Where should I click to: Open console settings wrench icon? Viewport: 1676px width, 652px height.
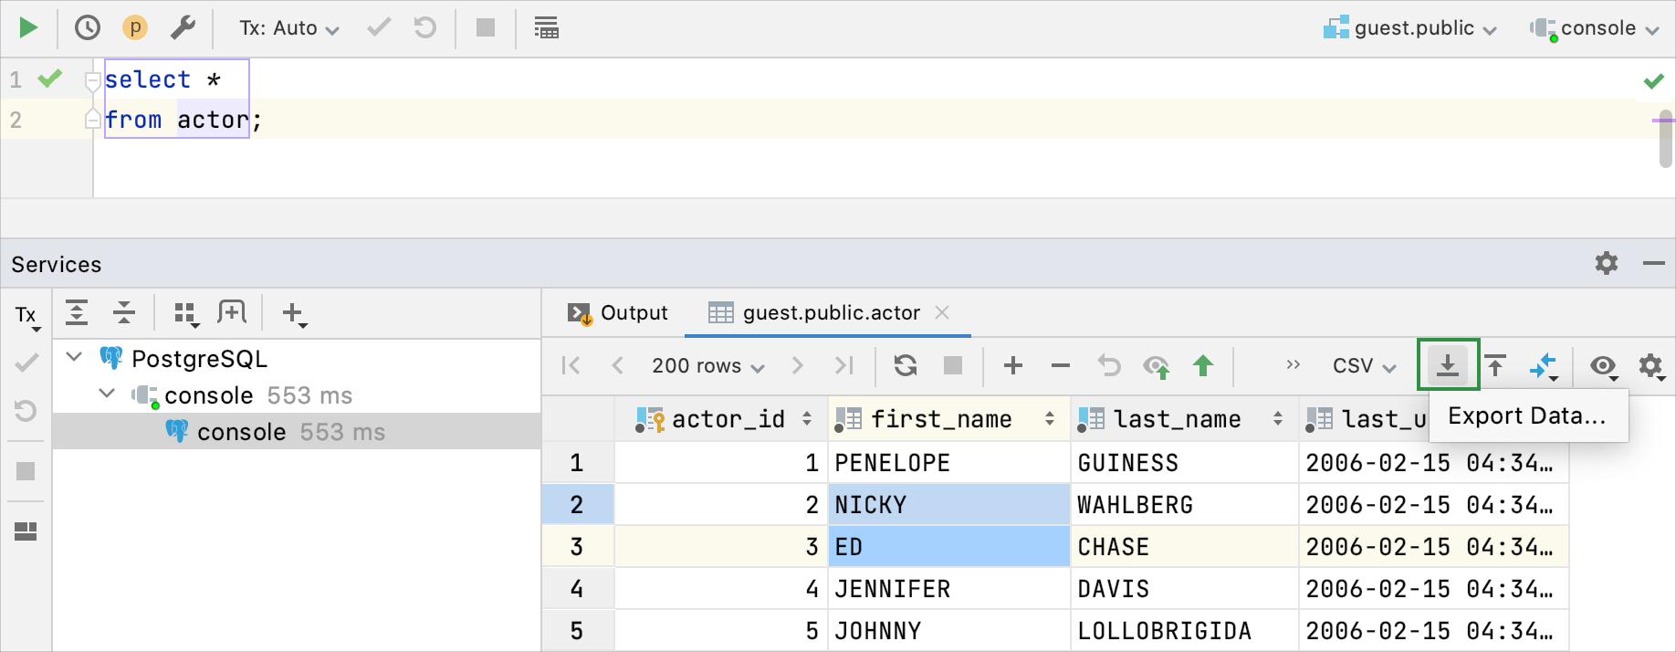point(183,27)
